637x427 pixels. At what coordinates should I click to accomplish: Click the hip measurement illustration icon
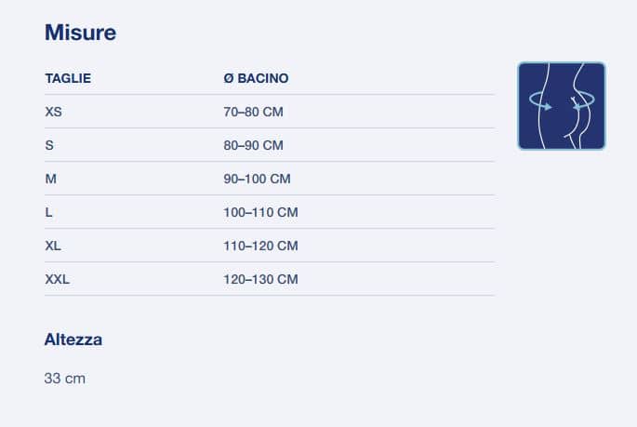[562, 106]
